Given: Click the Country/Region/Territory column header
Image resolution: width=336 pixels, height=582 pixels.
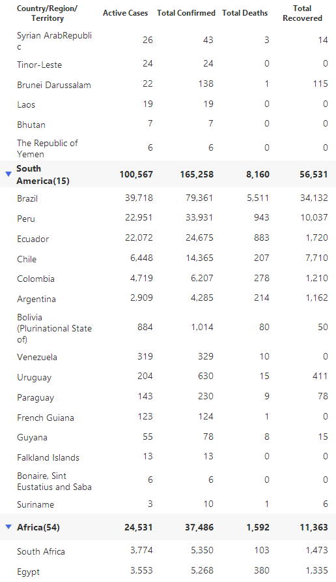Looking at the screenshot, I should point(47,13).
